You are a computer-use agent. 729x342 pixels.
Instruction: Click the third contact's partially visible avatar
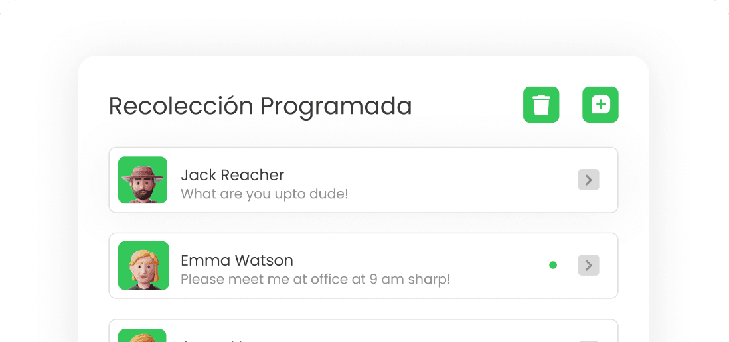pyautogui.click(x=143, y=335)
